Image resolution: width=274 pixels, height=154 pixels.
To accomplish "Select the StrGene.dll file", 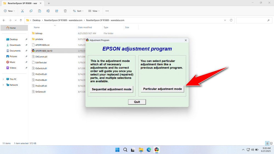I will [x=40, y=92].
